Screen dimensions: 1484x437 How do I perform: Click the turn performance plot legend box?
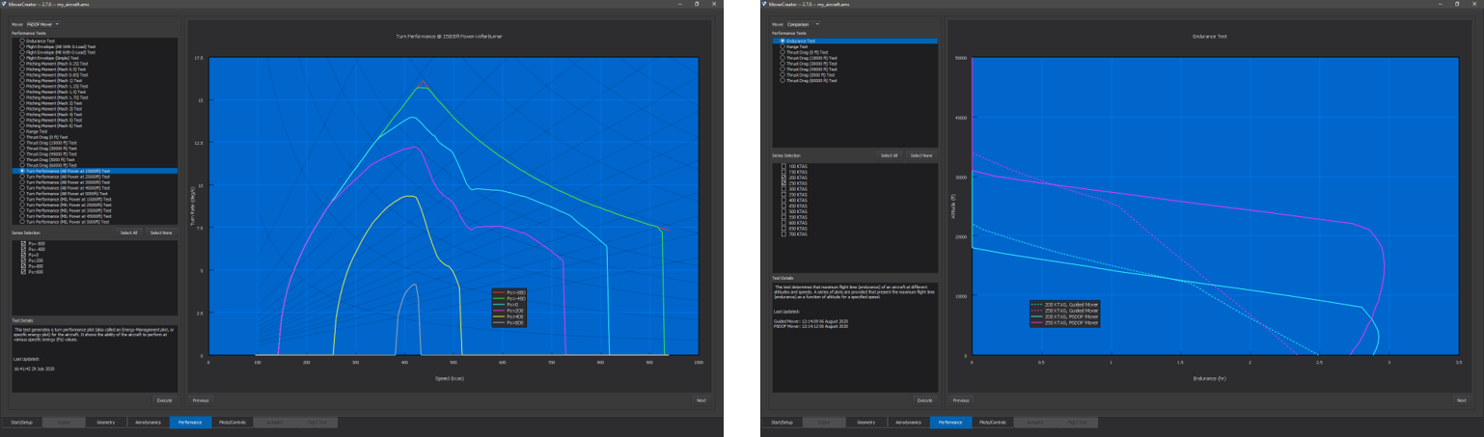[x=510, y=307]
